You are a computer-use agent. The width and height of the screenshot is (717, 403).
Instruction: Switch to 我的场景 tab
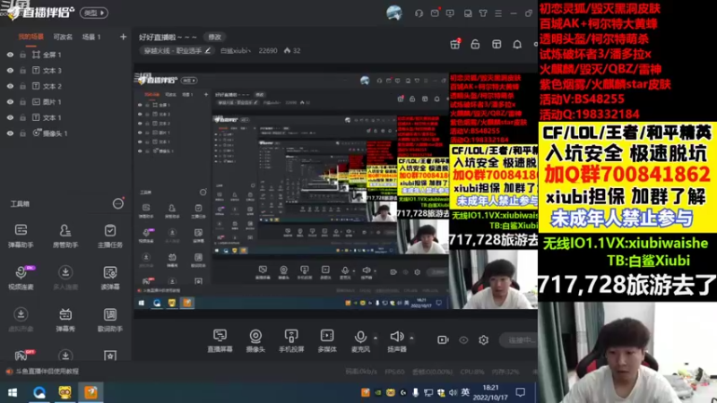pos(31,37)
